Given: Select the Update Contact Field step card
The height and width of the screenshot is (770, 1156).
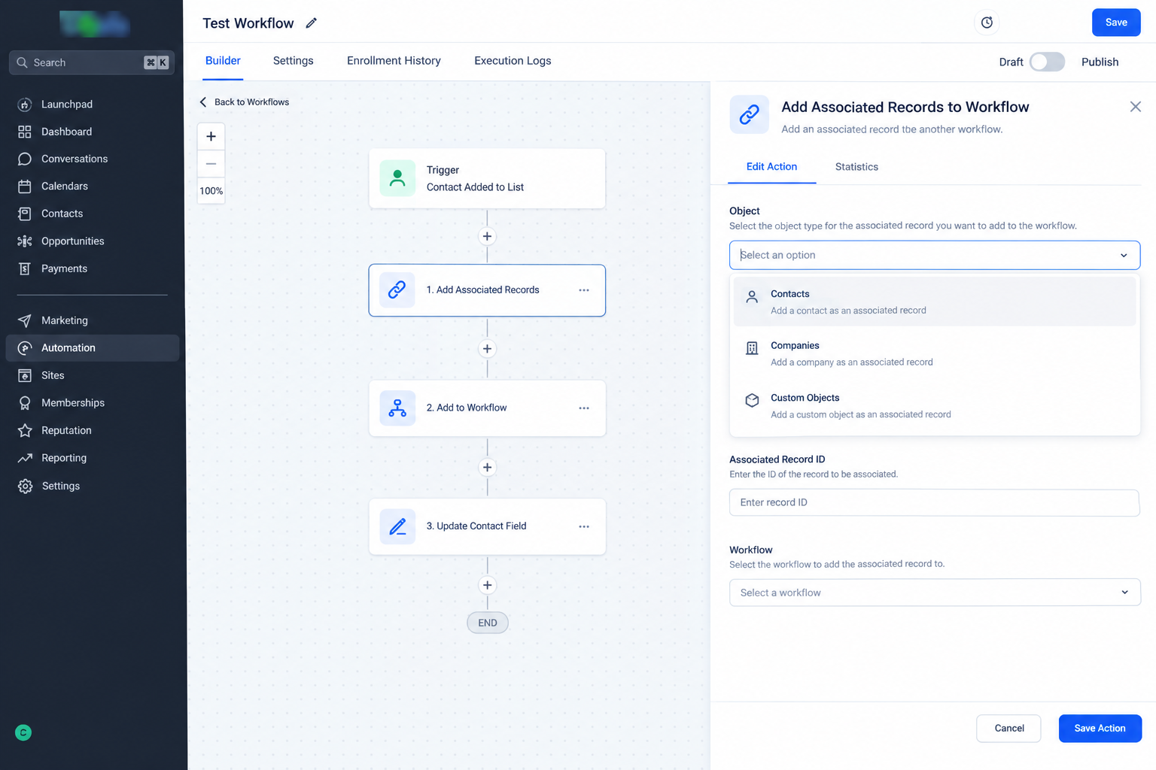Looking at the screenshot, I should click(x=487, y=526).
